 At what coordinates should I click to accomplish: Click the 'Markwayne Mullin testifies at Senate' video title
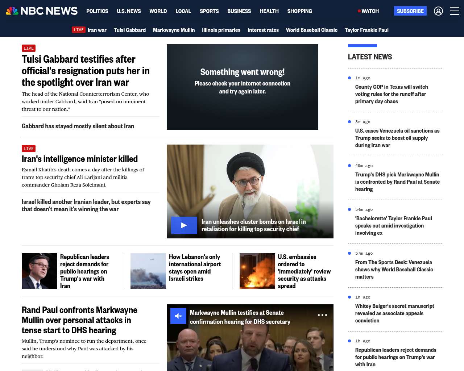click(240, 317)
